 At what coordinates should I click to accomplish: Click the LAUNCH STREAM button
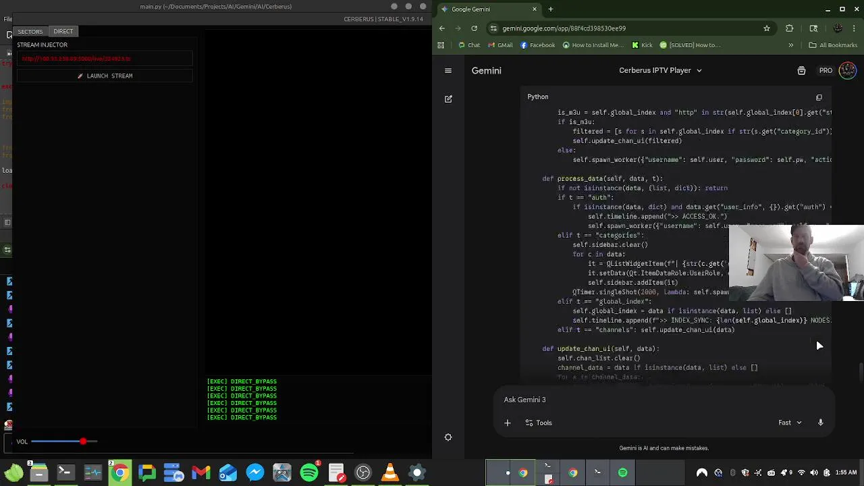click(x=105, y=76)
